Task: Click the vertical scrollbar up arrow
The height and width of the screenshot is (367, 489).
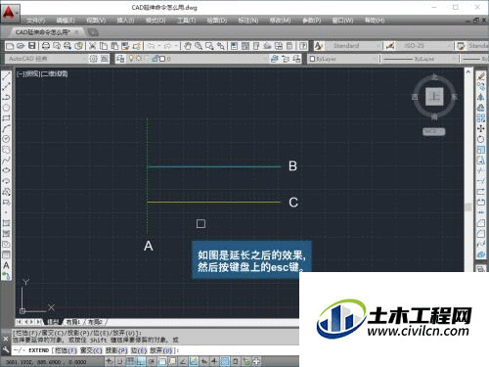Action: click(468, 71)
